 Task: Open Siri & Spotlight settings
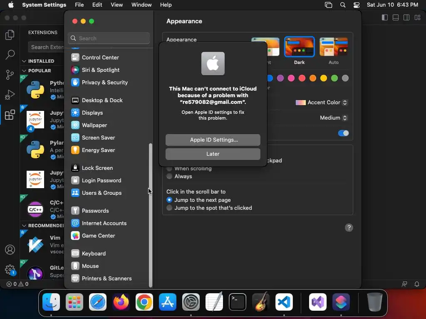click(x=95, y=70)
